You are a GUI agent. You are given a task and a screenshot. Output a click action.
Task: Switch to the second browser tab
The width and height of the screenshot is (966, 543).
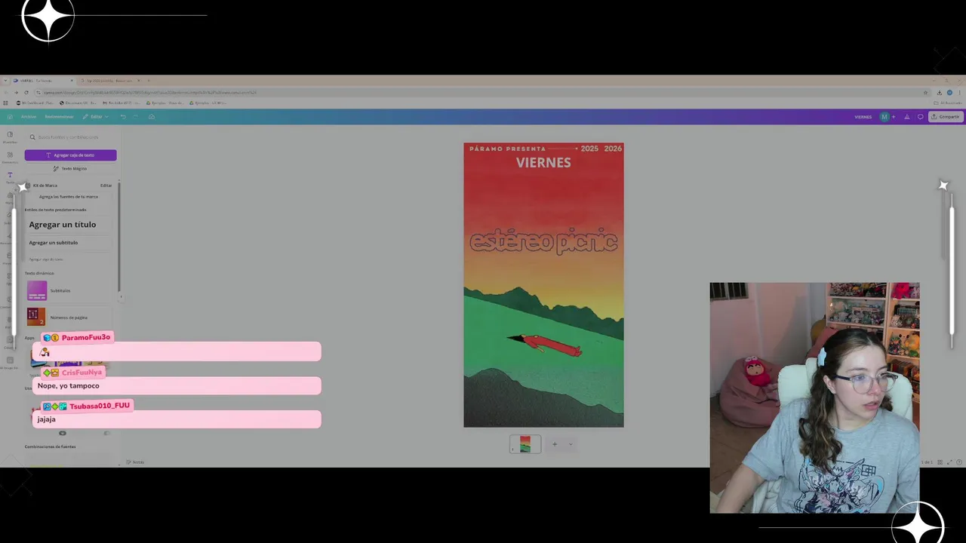(x=109, y=81)
